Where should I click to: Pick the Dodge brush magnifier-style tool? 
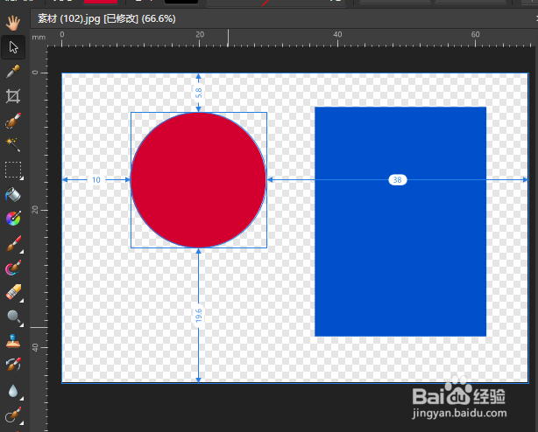pyautogui.click(x=14, y=317)
